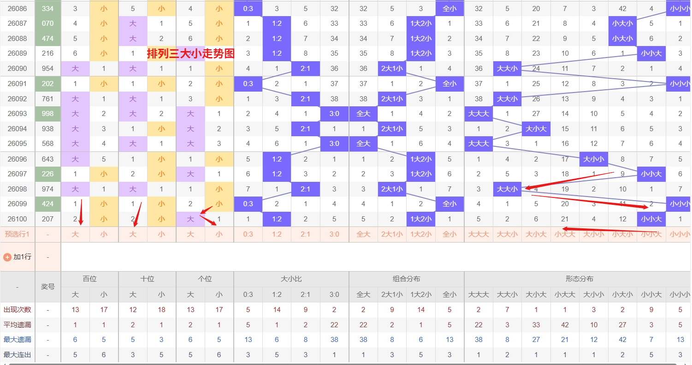Click the 出现次数 statistics row label
Viewport: 692px width, 365px height.
17,310
